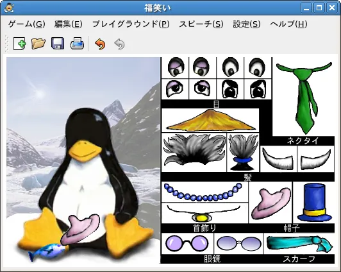Pick the green necktie item
The width and height of the screenshot is (341, 272).
(304, 98)
